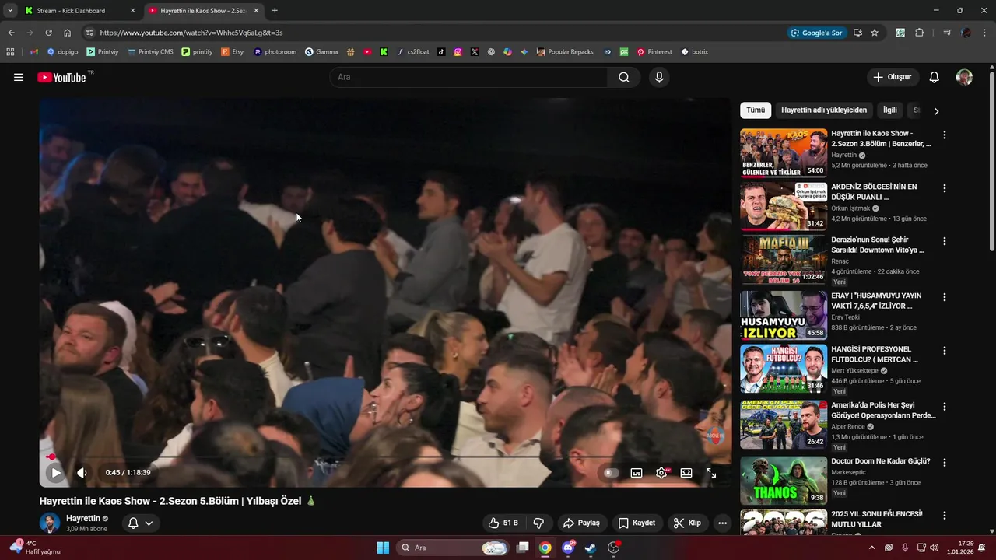996x560 pixels.
Task: Click the YouTube page vertical scrollbar
Action: [991, 161]
